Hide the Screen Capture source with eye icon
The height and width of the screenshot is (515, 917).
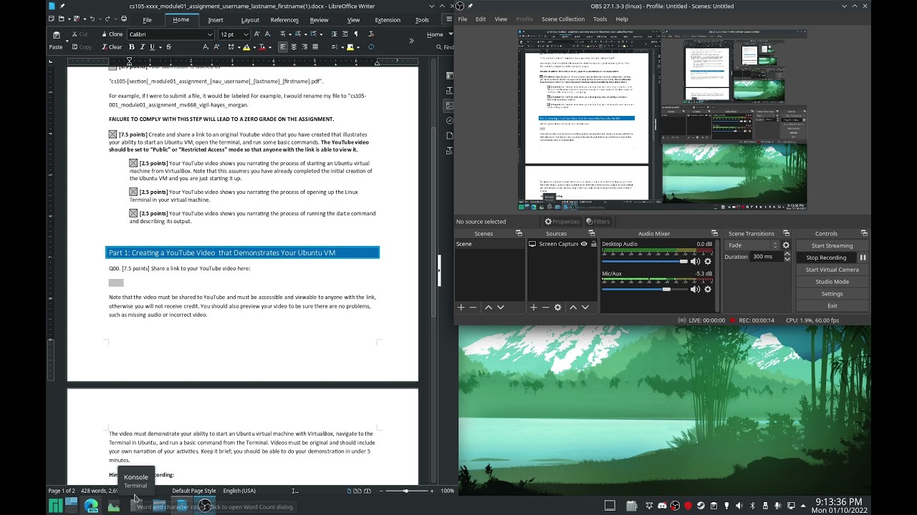[x=584, y=244]
